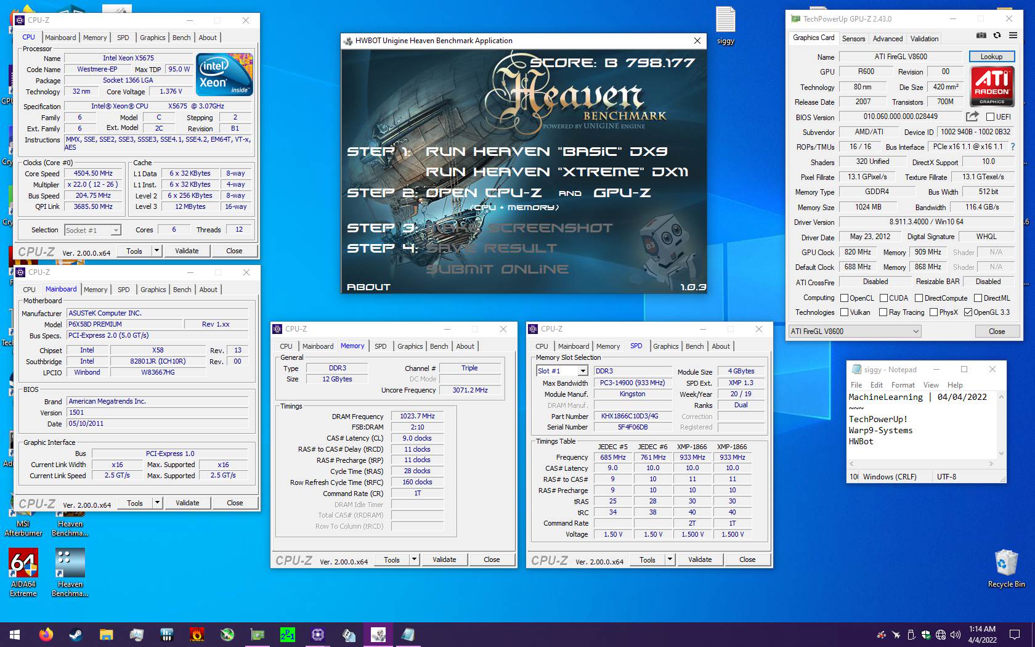Open the notification center icon
The width and height of the screenshot is (1035, 647).
tap(1014, 634)
